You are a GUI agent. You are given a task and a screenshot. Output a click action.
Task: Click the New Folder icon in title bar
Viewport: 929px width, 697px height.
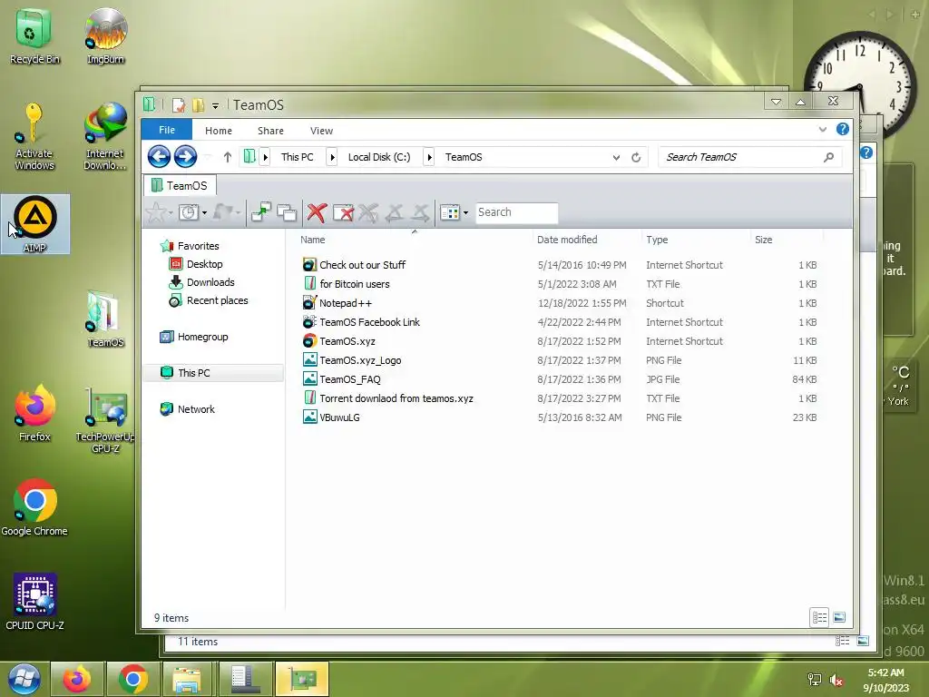click(198, 105)
